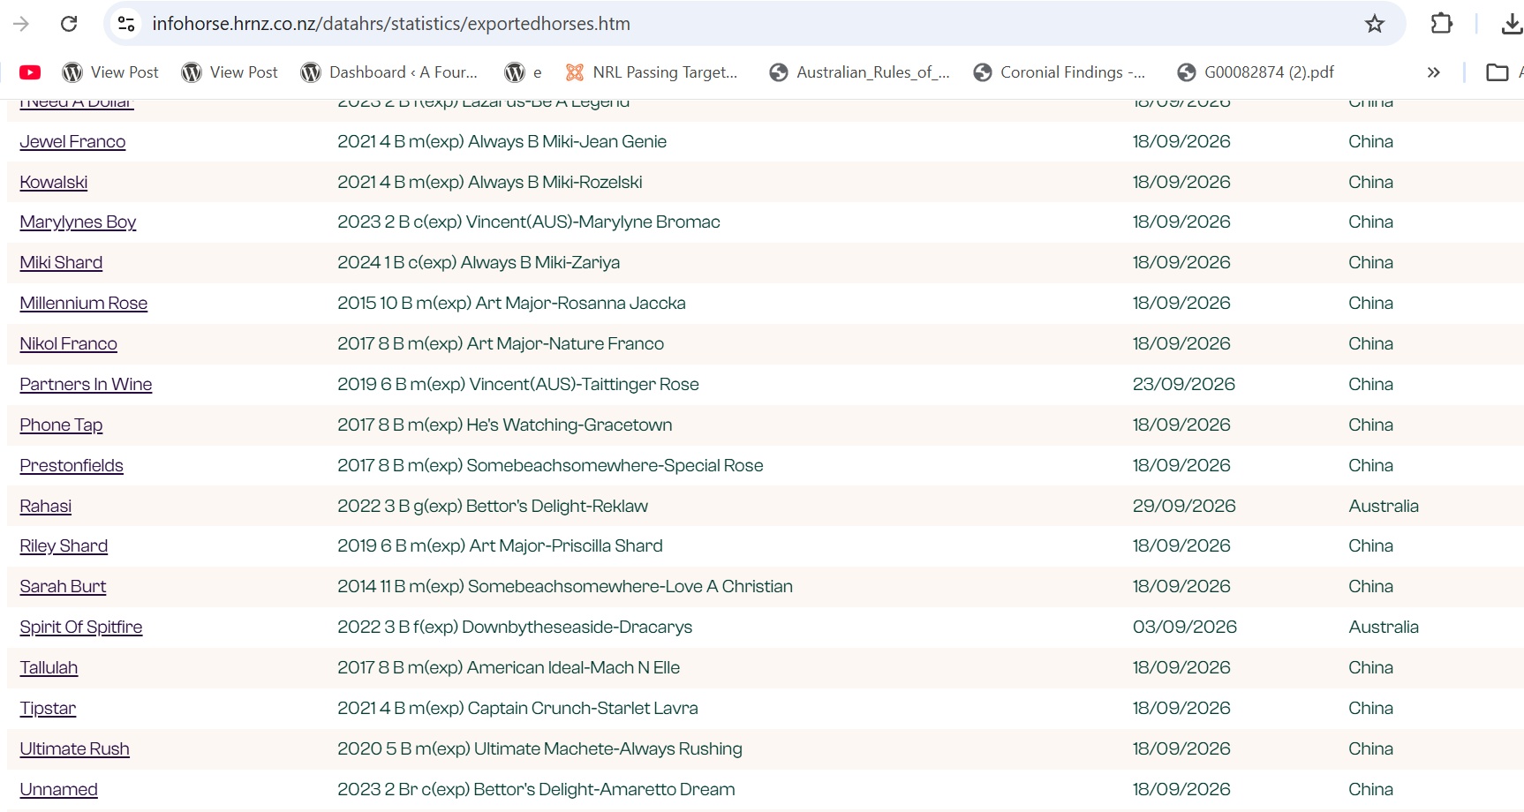Open the Miki Shard horse page
This screenshot has width=1524, height=812.
click(x=61, y=263)
